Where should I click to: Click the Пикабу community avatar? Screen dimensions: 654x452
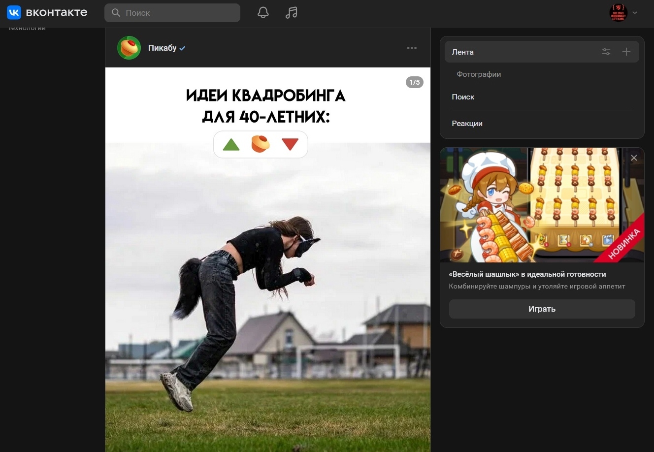(129, 48)
